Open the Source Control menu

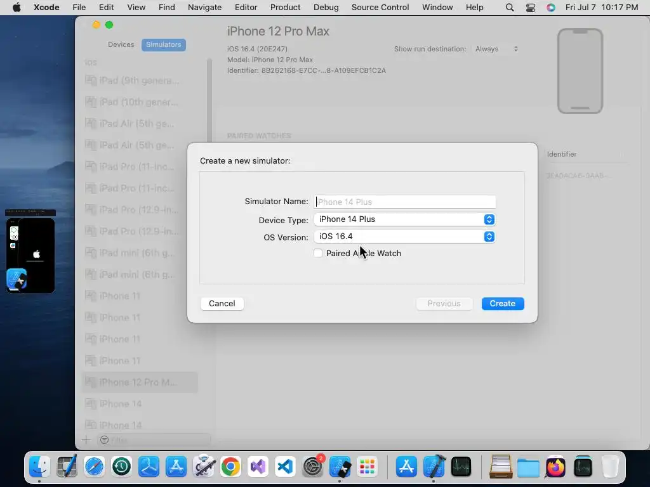tap(380, 8)
